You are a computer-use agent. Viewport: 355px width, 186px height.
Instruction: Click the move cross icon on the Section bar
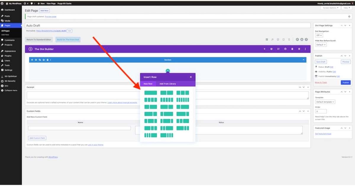pos(32,60)
